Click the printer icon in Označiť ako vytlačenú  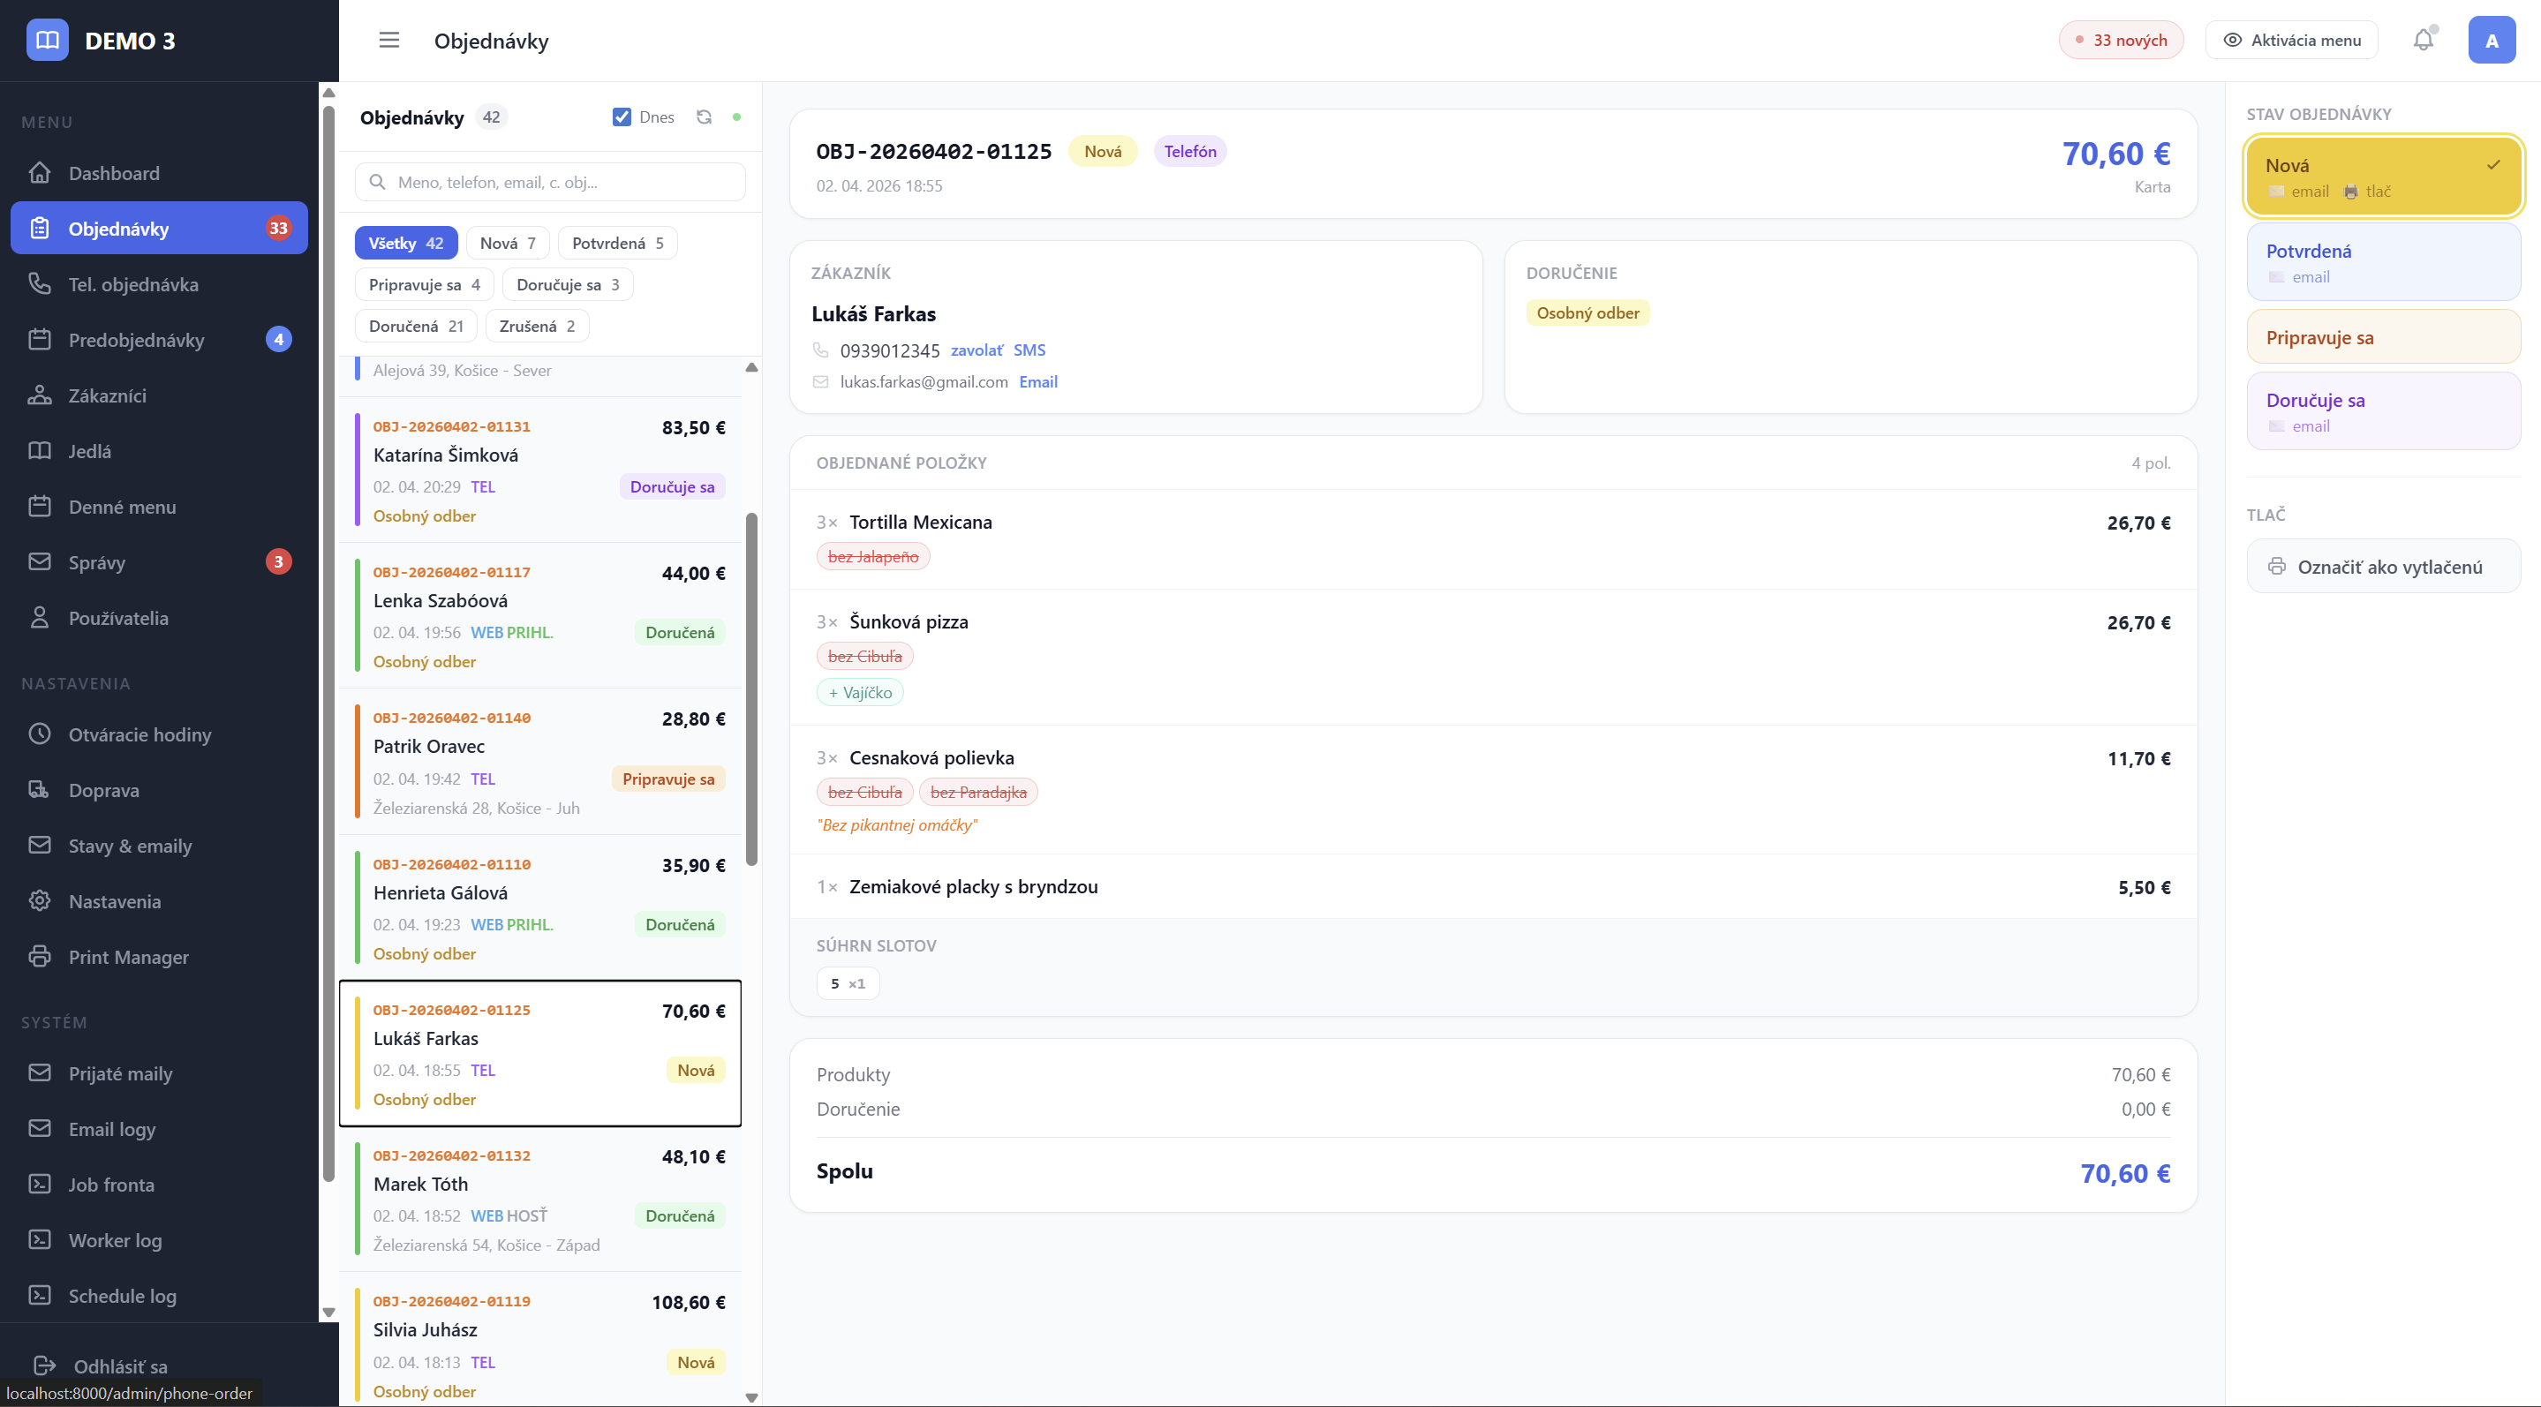[2277, 567]
